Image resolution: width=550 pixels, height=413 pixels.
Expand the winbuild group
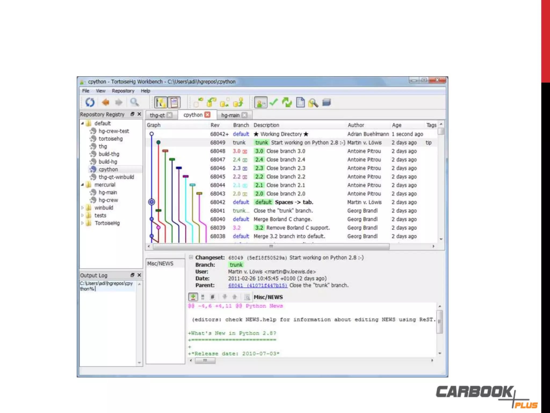coord(82,208)
